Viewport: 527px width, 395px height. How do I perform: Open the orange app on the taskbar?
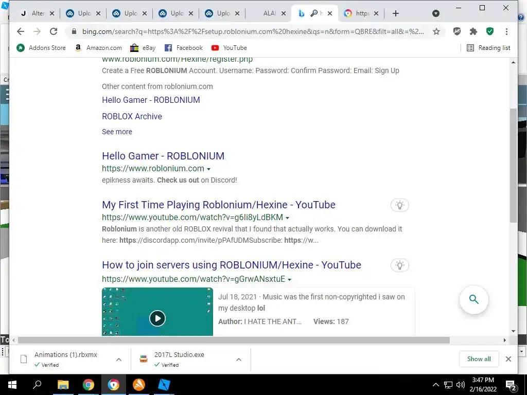click(139, 385)
